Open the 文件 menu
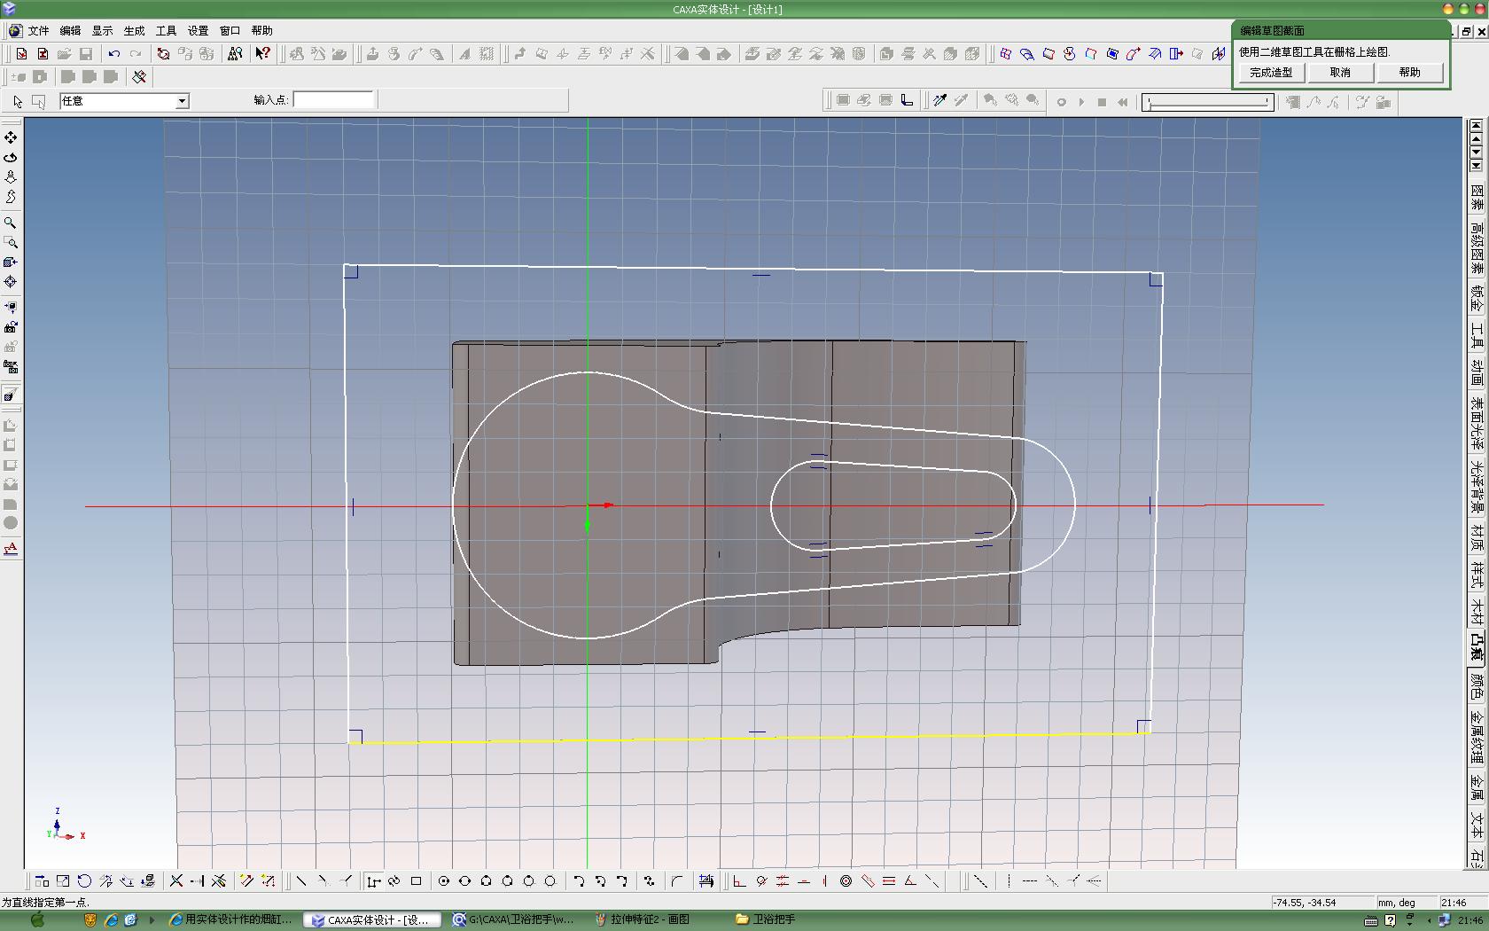 click(x=38, y=30)
